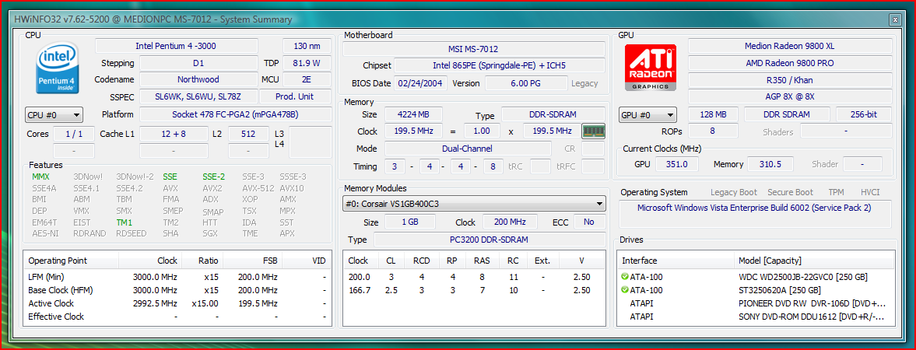Click the Intel Pentium 4 -3000 name field
Viewport: 916px width, 350px height.
click(176, 47)
